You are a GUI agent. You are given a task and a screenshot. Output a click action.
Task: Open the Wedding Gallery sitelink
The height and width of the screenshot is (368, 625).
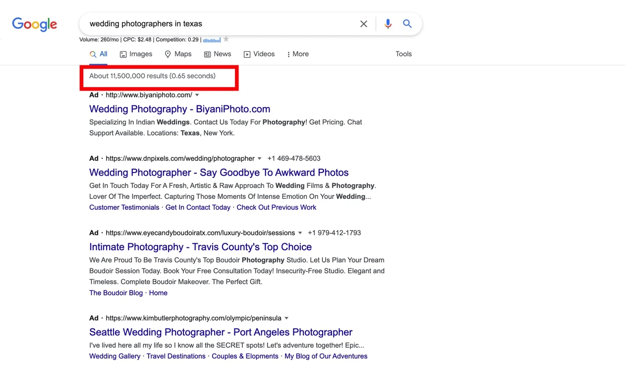(x=114, y=356)
